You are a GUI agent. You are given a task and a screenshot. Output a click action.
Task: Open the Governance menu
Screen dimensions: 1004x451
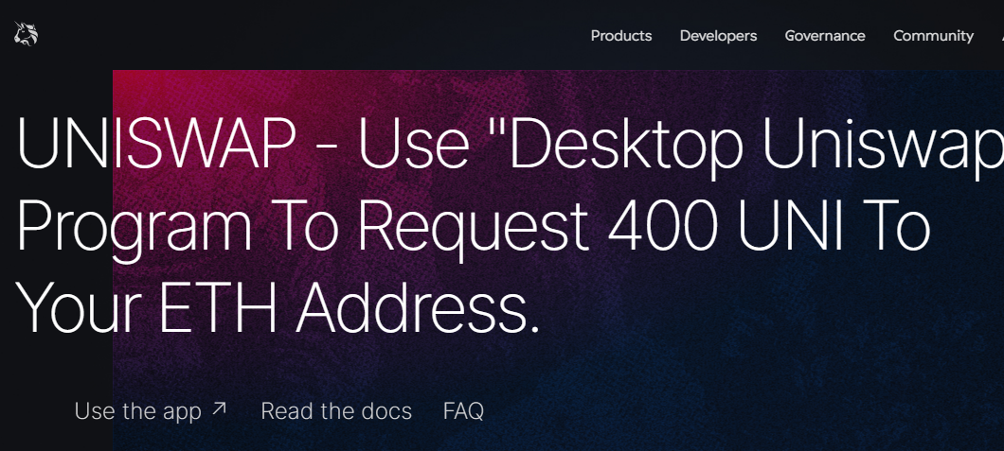click(x=825, y=36)
